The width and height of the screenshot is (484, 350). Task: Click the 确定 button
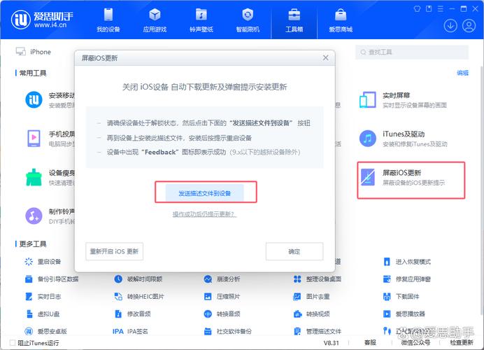click(x=294, y=251)
